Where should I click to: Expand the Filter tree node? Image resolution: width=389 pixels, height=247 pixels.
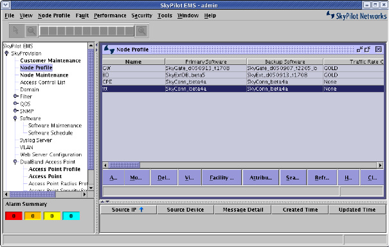coord(15,96)
